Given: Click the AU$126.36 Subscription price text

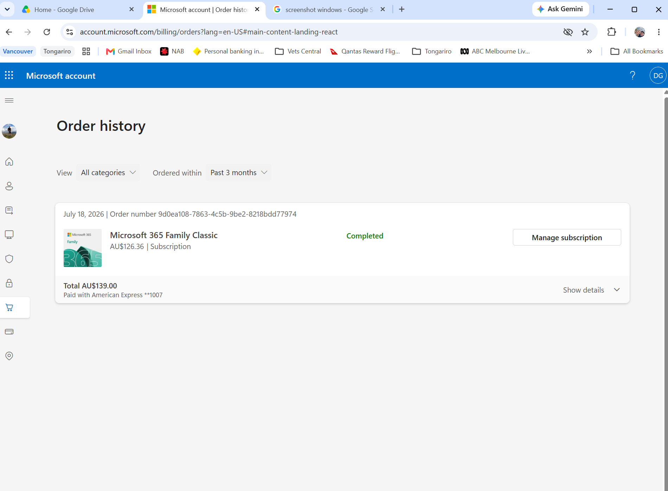Looking at the screenshot, I should [x=150, y=247].
